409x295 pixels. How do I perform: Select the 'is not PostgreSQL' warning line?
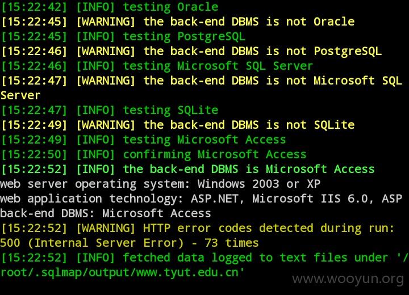(191, 51)
